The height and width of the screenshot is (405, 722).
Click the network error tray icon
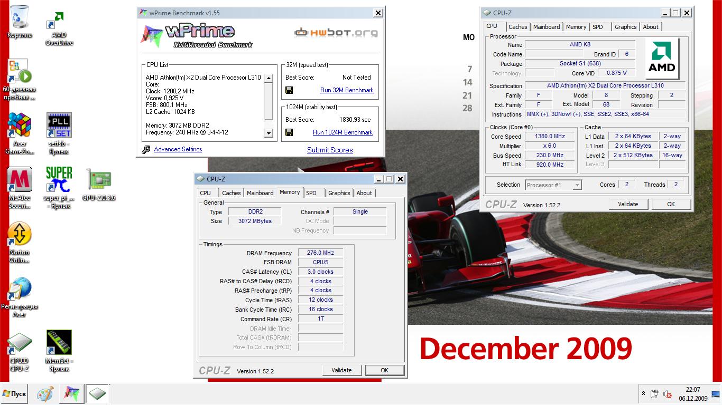click(667, 394)
